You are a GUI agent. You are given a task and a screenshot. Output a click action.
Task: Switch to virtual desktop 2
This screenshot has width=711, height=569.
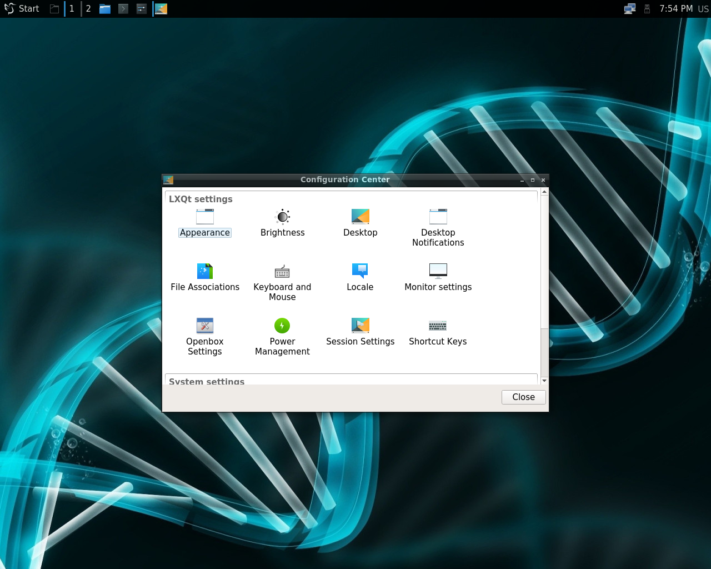click(88, 8)
